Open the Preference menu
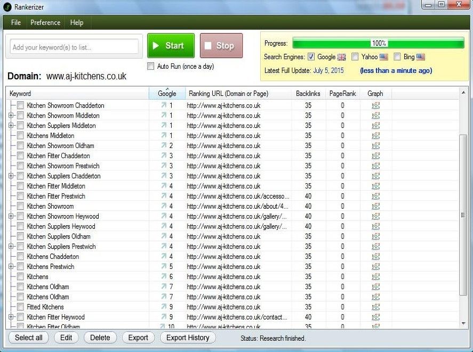 tap(45, 22)
